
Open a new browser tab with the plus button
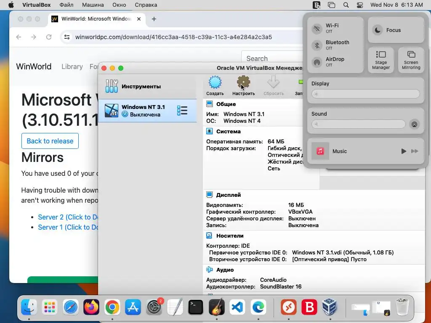tap(154, 19)
